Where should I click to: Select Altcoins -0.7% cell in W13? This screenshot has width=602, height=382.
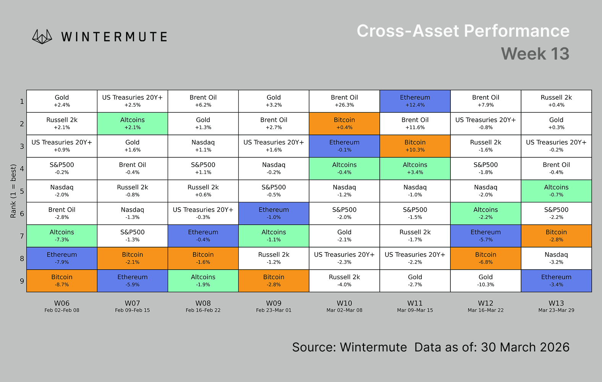pyautogui.click(x=556, y=191)
